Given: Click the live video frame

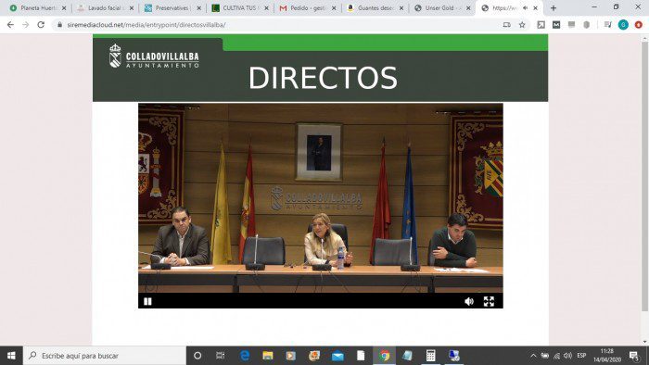Looking at the screenshot, I should coord(321,198).
